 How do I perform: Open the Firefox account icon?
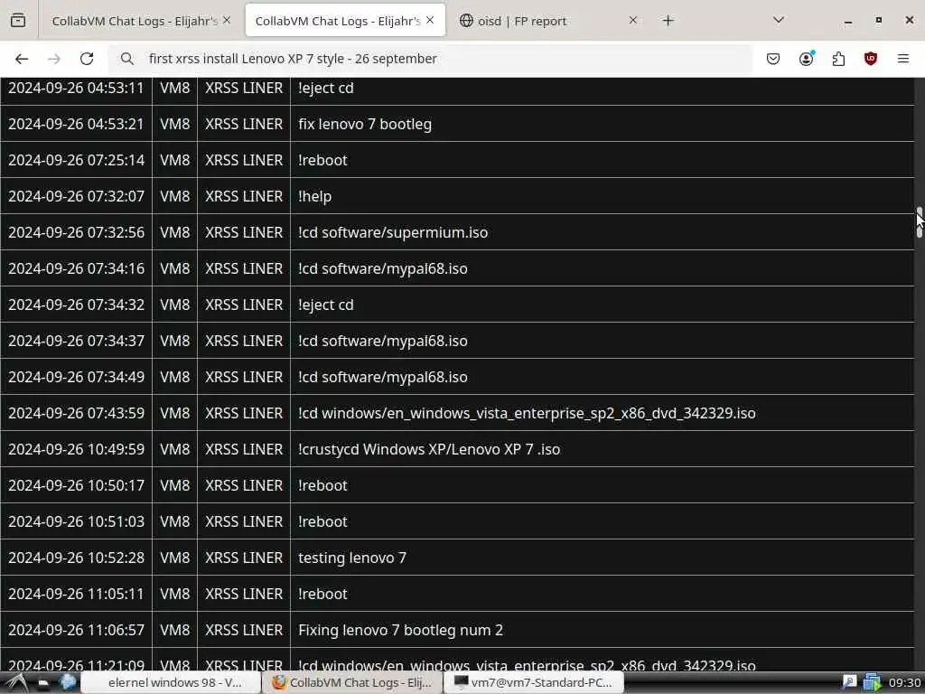pos(806,59)
